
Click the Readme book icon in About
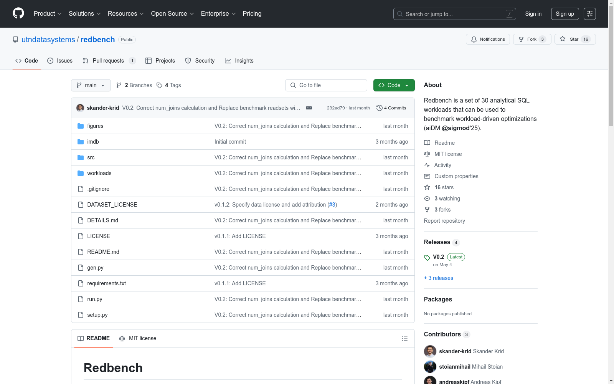427,143
